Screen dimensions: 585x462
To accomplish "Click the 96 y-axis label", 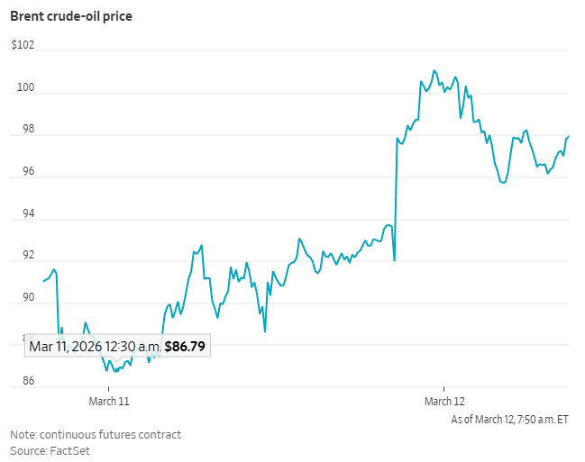I will (x=18, y=171).
